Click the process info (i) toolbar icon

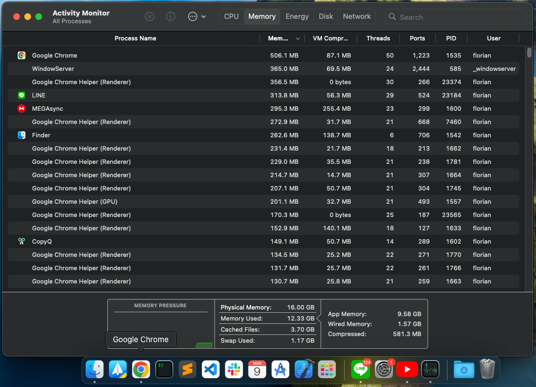[170, 17]
